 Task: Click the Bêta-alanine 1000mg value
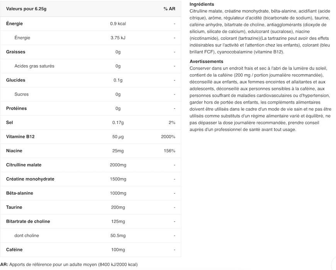pos(118,193)
